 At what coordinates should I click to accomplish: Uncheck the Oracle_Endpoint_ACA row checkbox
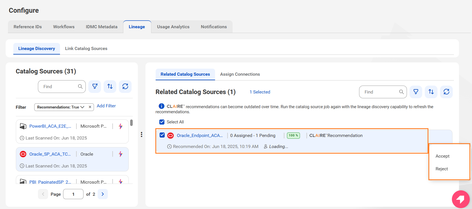pyautogui.click(x=162, y=135)
